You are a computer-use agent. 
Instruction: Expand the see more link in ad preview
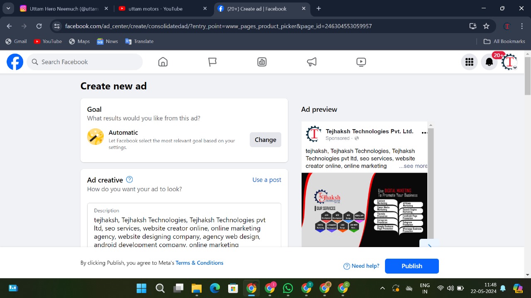click(413, 166)
